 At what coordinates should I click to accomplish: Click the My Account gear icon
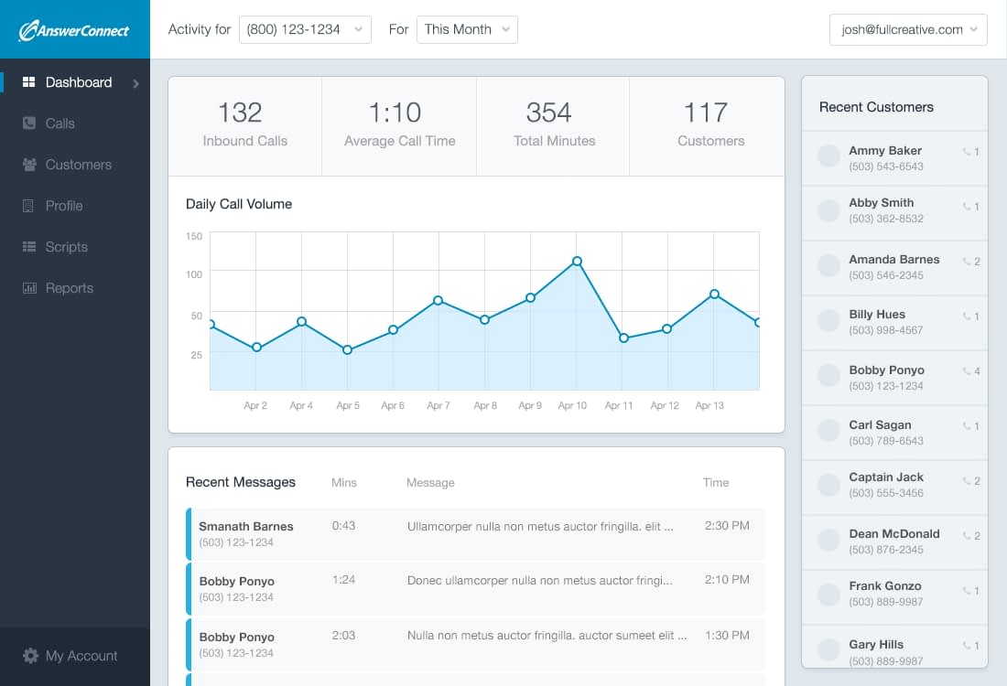30,656
